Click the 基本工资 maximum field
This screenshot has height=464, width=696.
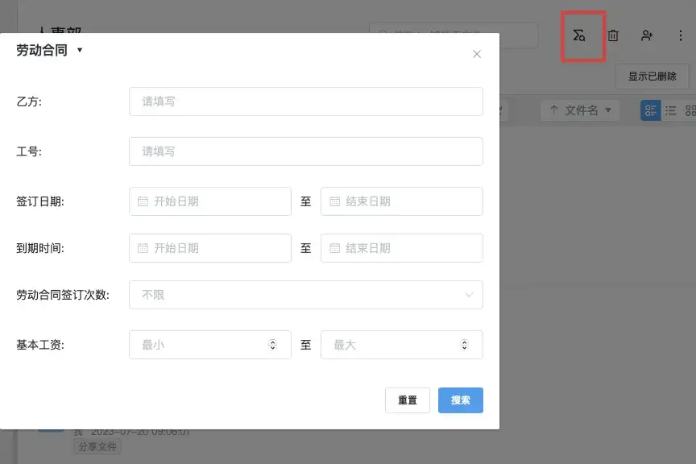click(402, 345)
